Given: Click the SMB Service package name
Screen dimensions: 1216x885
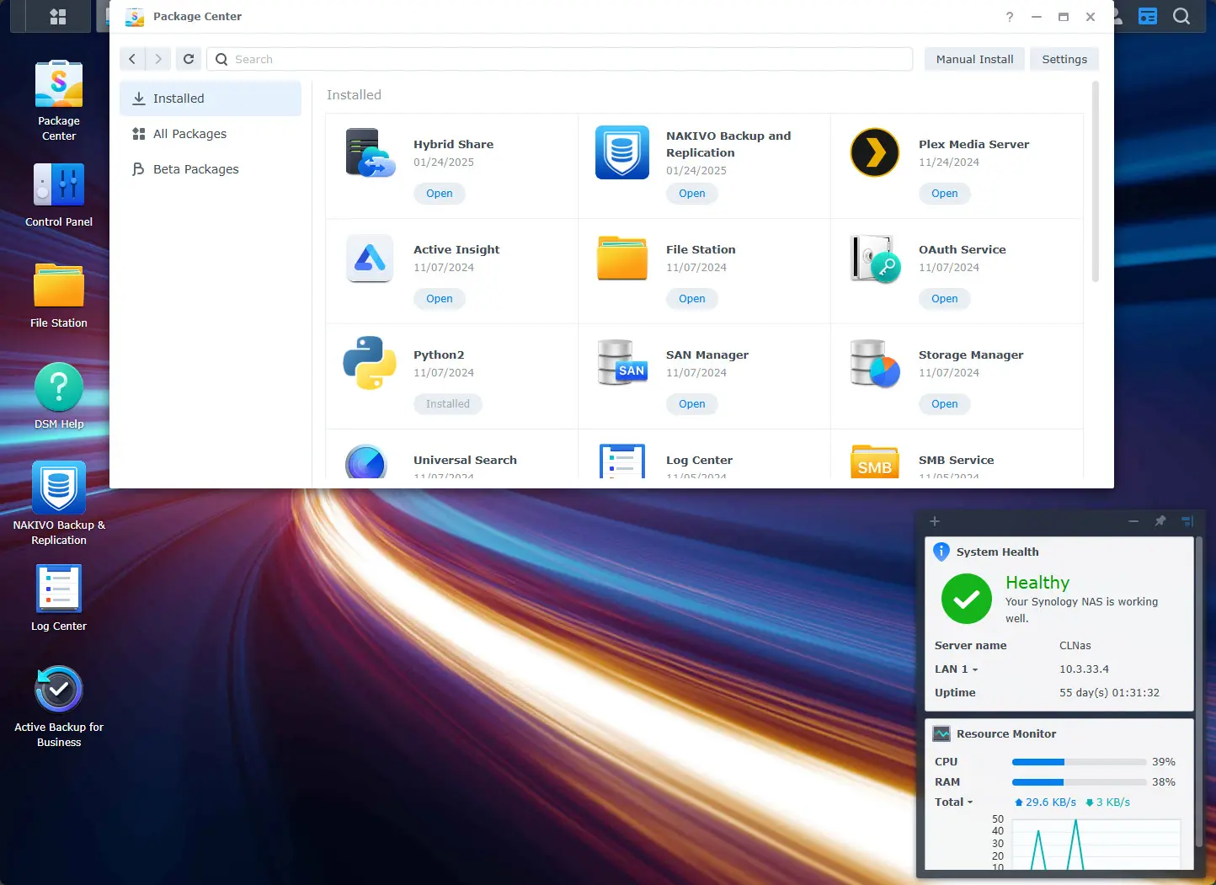Looking at the screenshot, I should [956, 461].
